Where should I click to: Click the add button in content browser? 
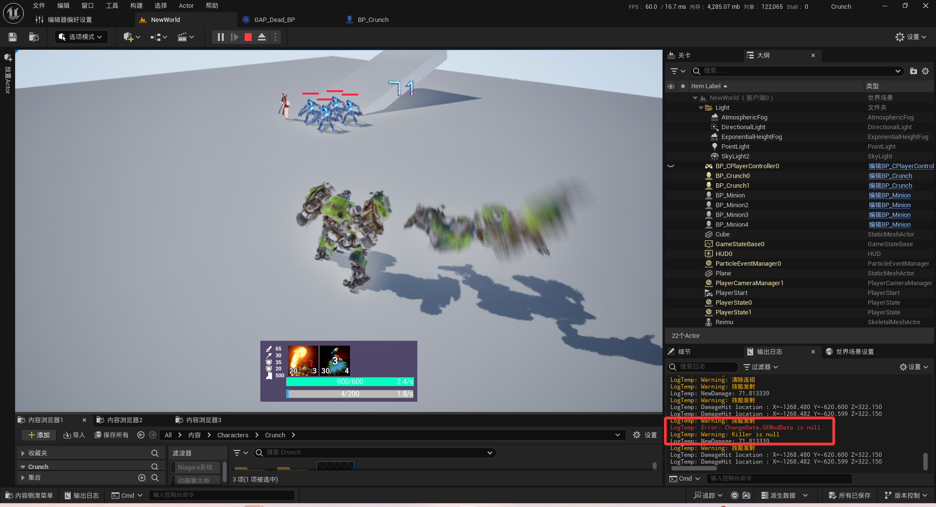tap(39, 435)
